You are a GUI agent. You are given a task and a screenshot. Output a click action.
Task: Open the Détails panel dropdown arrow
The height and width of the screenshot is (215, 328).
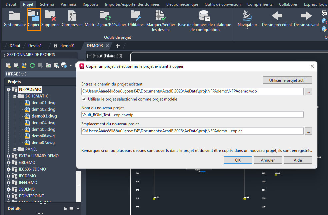[x=78, y=209]
